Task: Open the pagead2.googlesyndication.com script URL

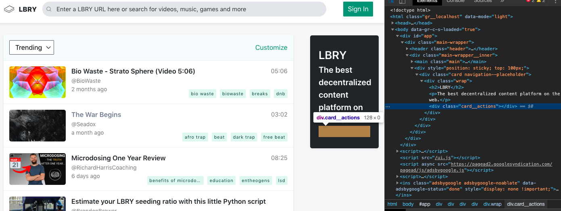Action: pyautogui.click(x=476, y=167)
